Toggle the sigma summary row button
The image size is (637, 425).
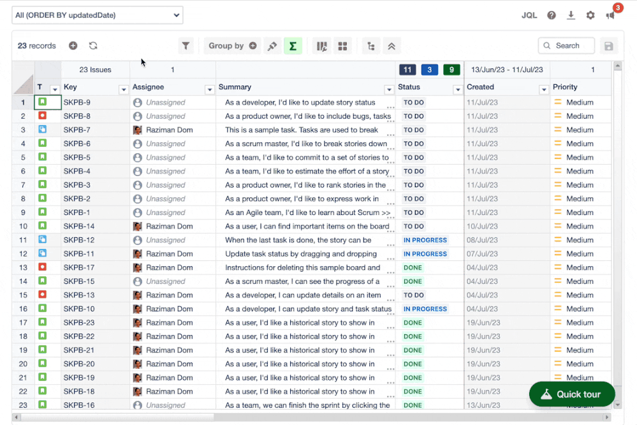293,46
